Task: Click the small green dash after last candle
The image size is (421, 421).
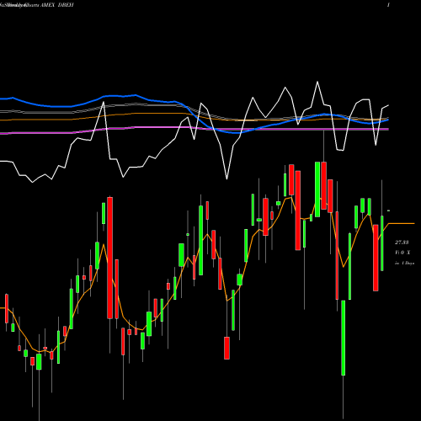Action: point(389,210)
